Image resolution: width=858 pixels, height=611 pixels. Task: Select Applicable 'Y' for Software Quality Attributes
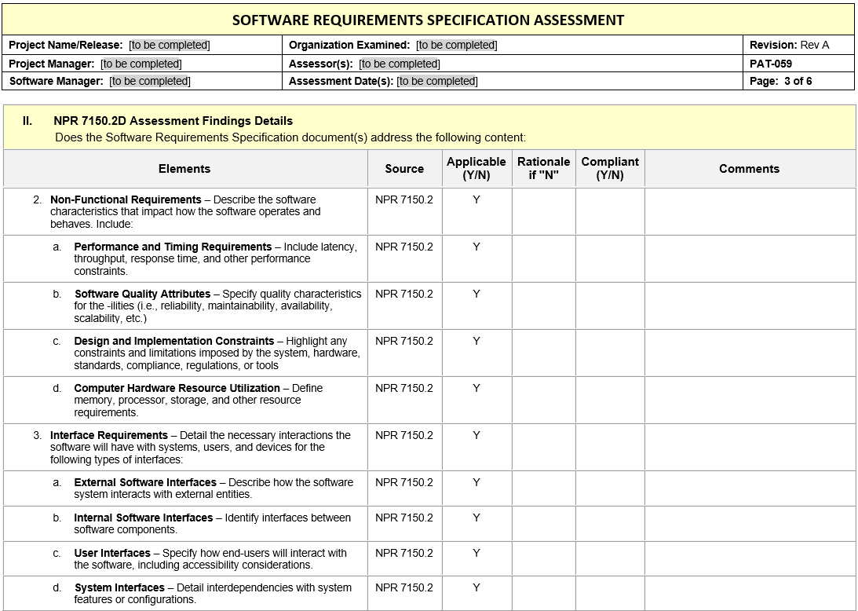476,294
